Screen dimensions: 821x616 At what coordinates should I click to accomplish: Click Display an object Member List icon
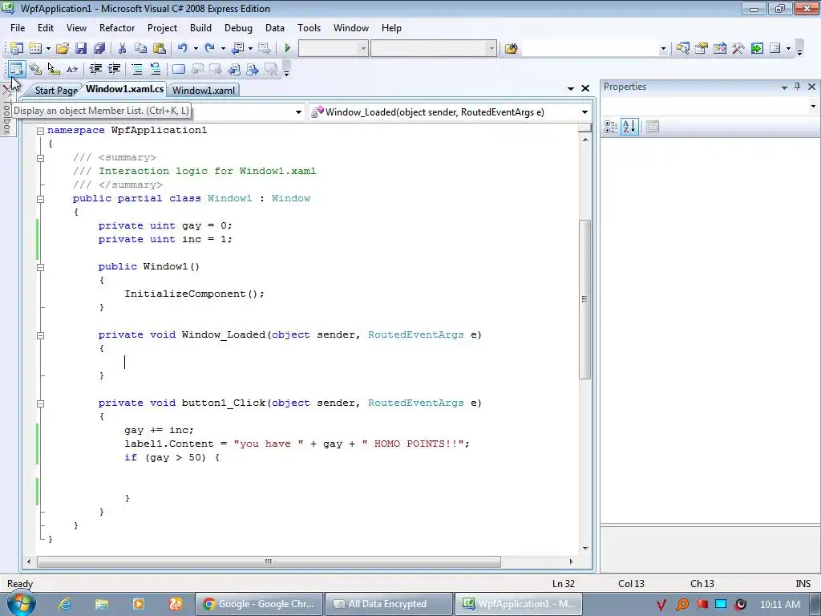pos(16,69)
